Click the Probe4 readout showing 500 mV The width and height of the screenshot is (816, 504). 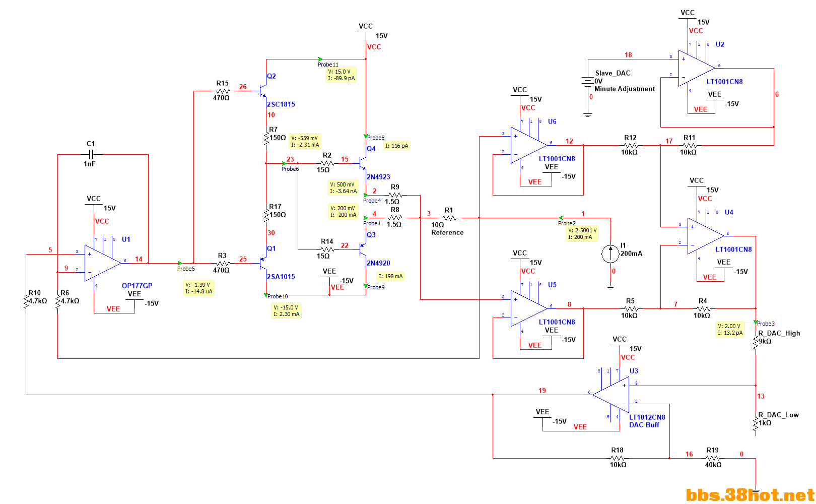(343, 188)
